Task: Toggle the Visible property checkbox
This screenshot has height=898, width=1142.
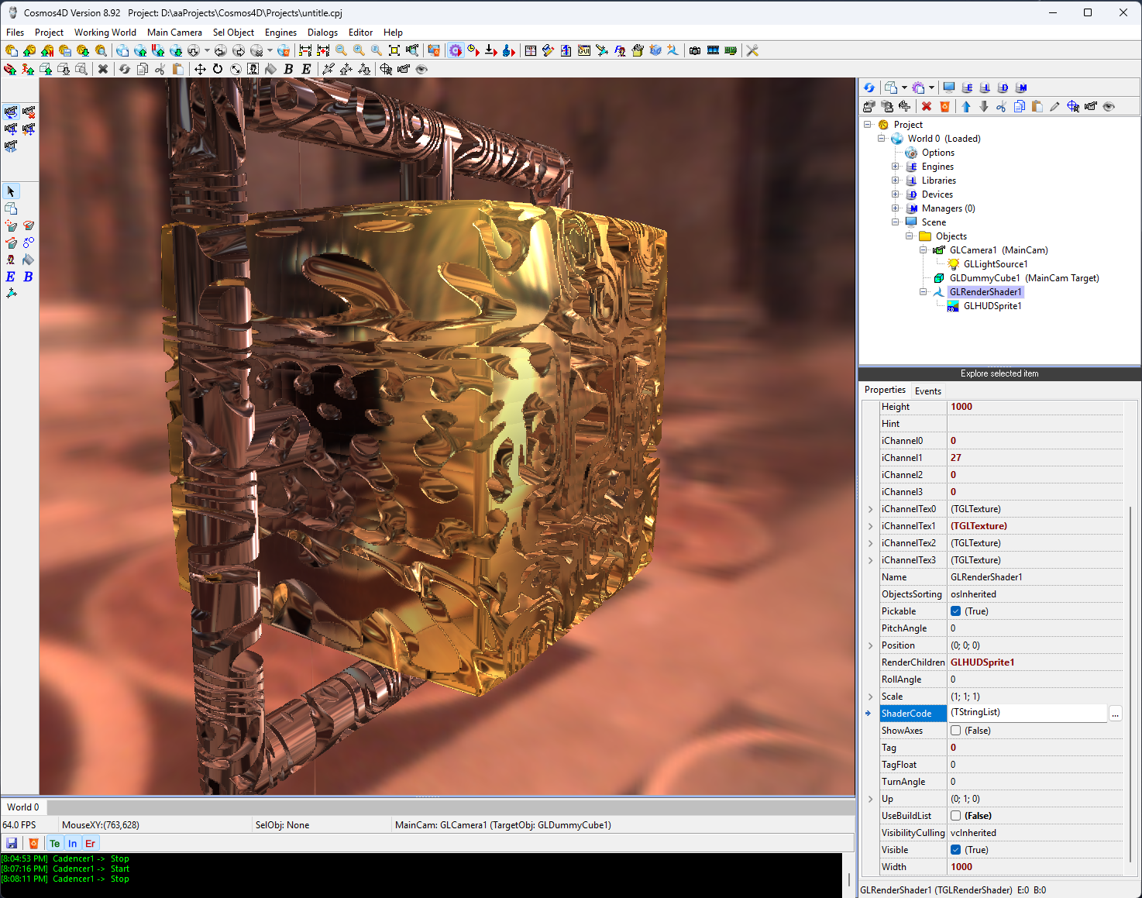Action: point(955,850)
